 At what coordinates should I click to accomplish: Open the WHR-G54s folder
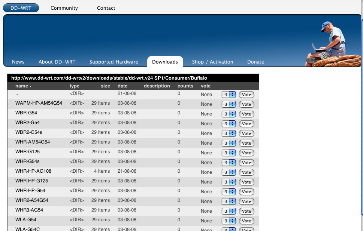click(x=27, y=161)
